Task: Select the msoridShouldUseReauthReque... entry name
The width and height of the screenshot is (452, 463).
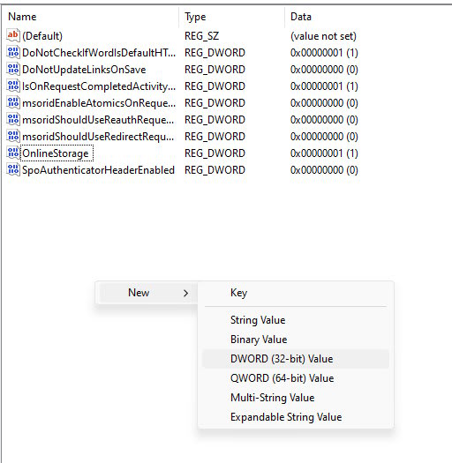Action: tap(98, 120)
